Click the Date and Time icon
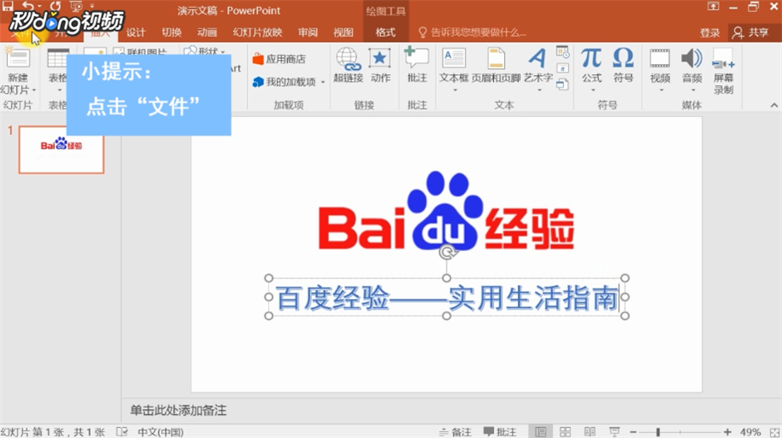Screen dimensions: 782x438 (x=562, y=52)
